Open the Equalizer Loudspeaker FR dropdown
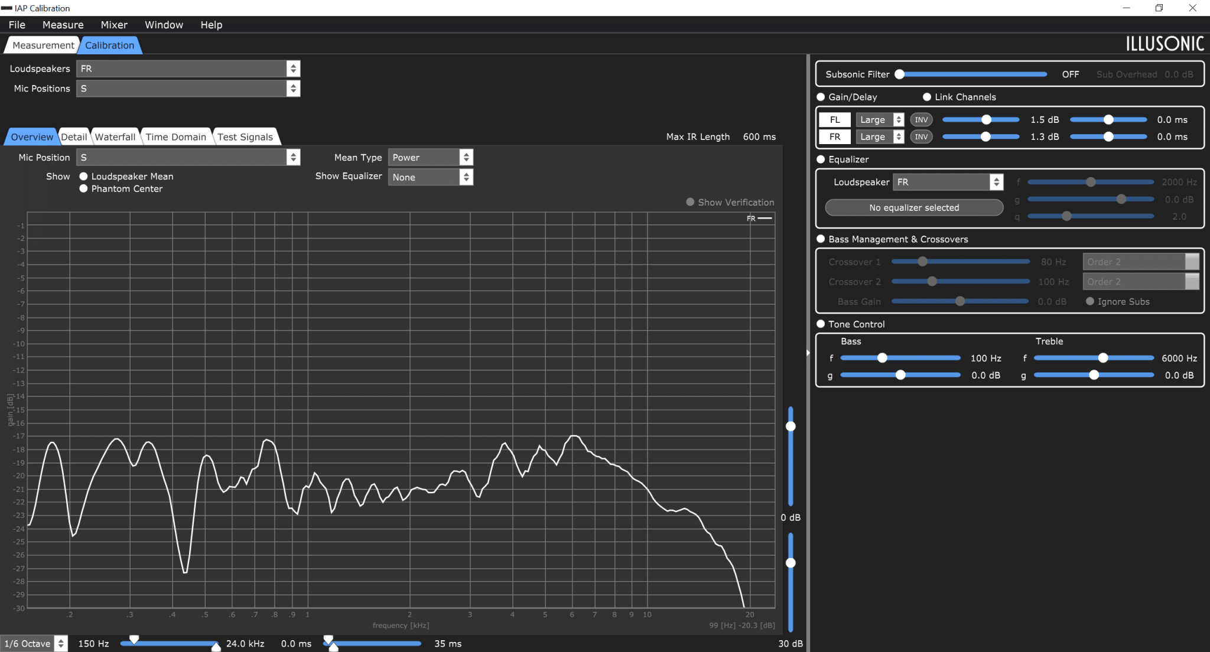 click(948, 182)
